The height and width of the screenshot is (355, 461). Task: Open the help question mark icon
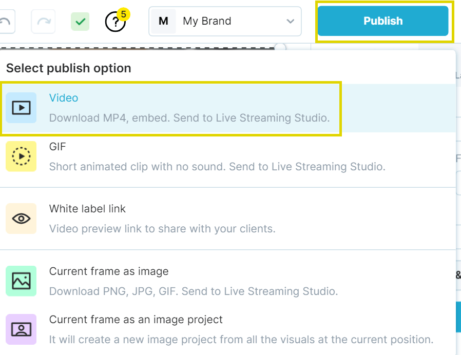coord(115,22)
